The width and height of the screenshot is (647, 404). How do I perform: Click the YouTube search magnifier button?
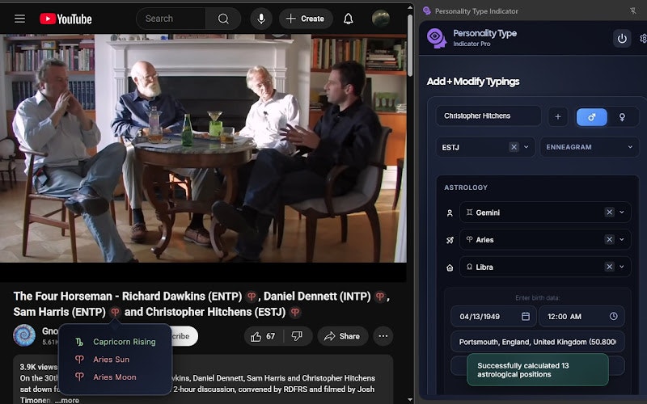(x=223, y=19)
